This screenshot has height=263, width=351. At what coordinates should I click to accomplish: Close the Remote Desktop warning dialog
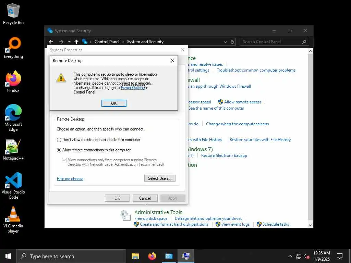pyautogui.click(x=172, y=60)
